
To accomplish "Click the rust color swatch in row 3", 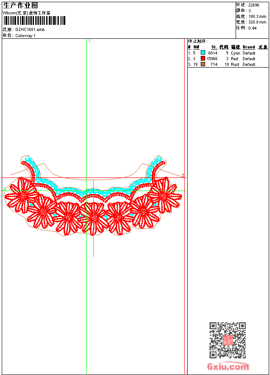I will pyautogui.click(x=203, y=64).
